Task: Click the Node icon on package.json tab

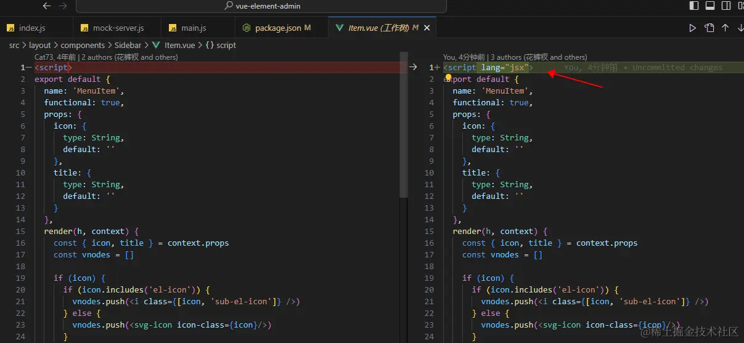Action: point(247,28)
